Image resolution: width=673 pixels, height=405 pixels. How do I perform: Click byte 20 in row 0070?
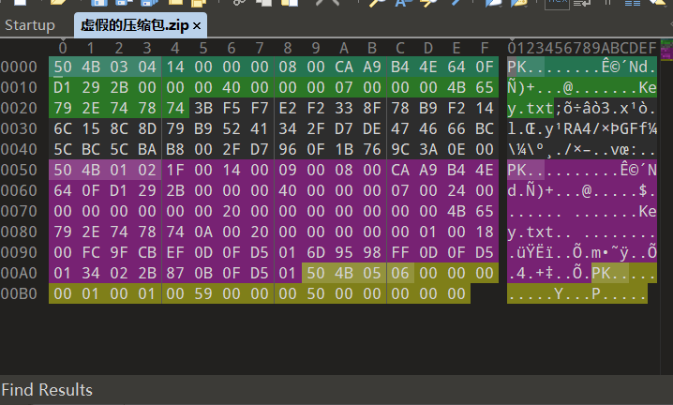(232, 211)
